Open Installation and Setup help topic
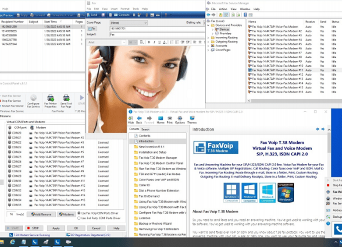Viewport: 342px width, 247px height. point(153,152)
